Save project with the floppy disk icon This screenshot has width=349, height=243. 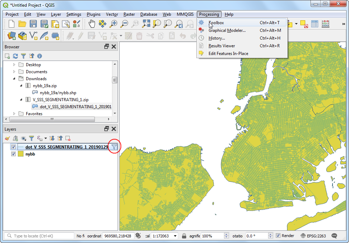(x=33, y=24)
